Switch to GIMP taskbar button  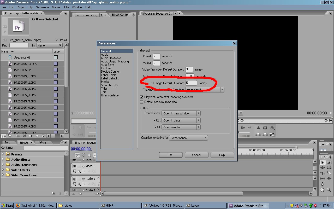pos(121,206)
